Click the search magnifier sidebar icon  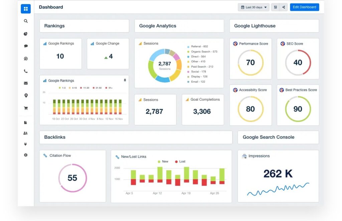tap(26, 21)
